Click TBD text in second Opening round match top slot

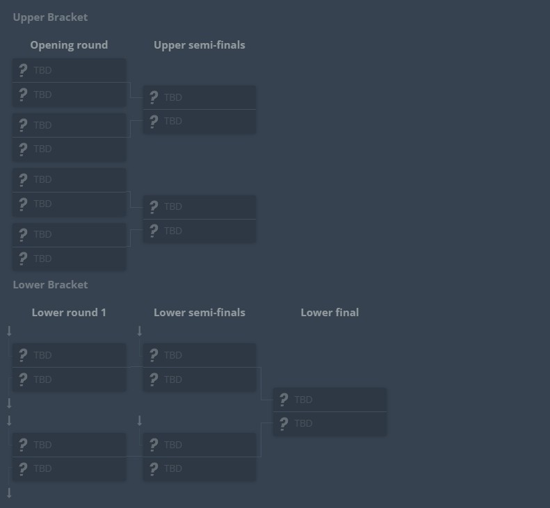42,125
